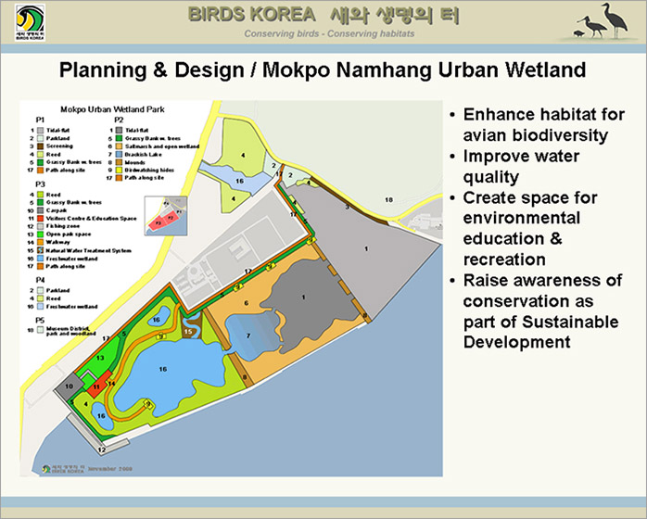Click the Carpark grey legend swatch
Screen dimensions: 647x519
(40, 210)
